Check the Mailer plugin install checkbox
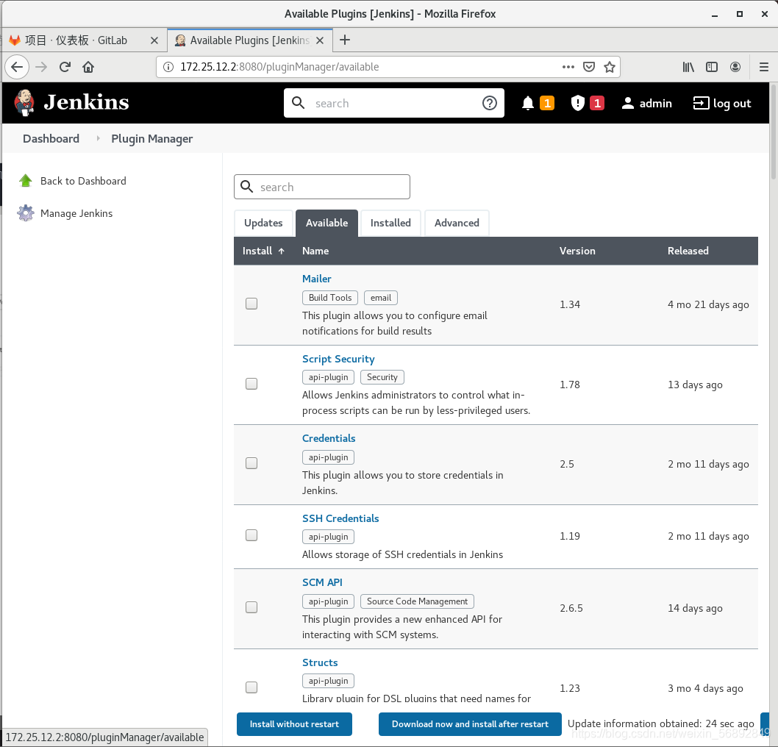Image resolution: width=778 pixels, height=747 pixels. tap(251, 304)
